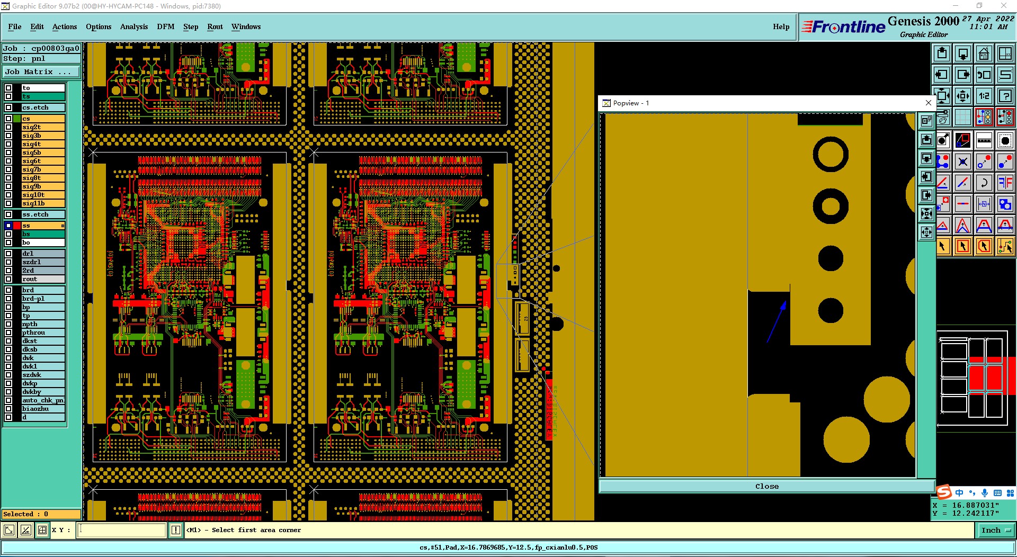This screenshot has width=1017, height=557.
Task: Click the pan left view icon
Action: (942, 75)
